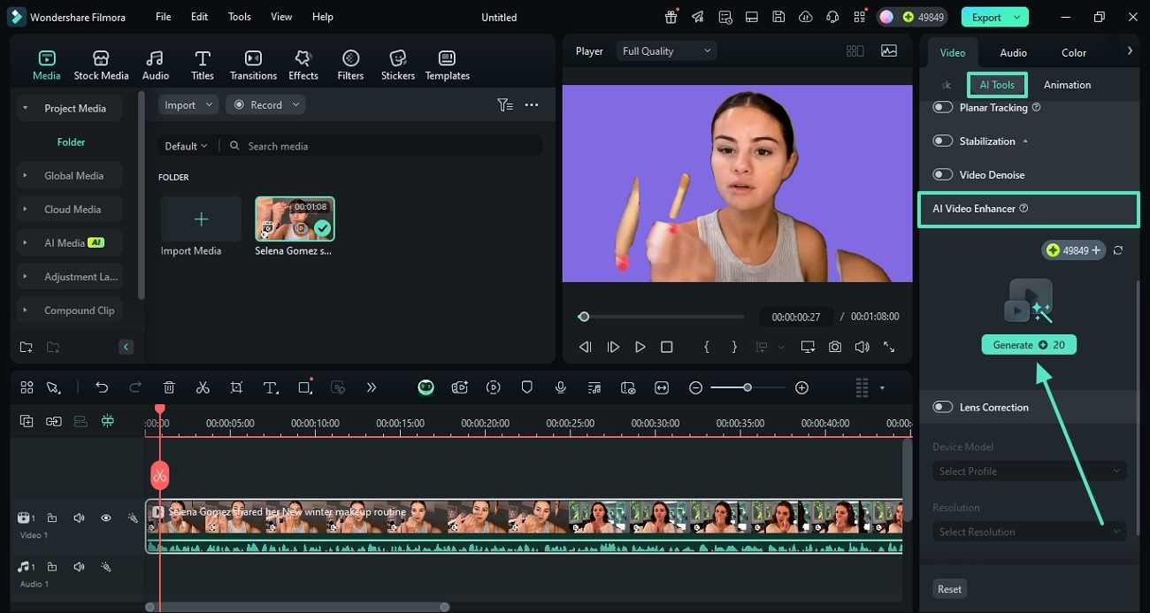Click the delete trash icon
The image size is (1150, 613).
pyautogui.click(x=169, y=387)
